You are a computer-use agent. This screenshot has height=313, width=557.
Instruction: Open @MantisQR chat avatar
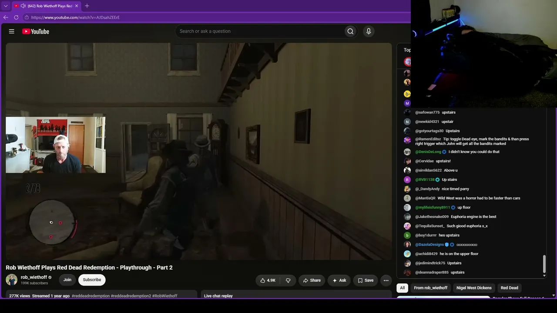pyautogui.click(x=407, y=198)
